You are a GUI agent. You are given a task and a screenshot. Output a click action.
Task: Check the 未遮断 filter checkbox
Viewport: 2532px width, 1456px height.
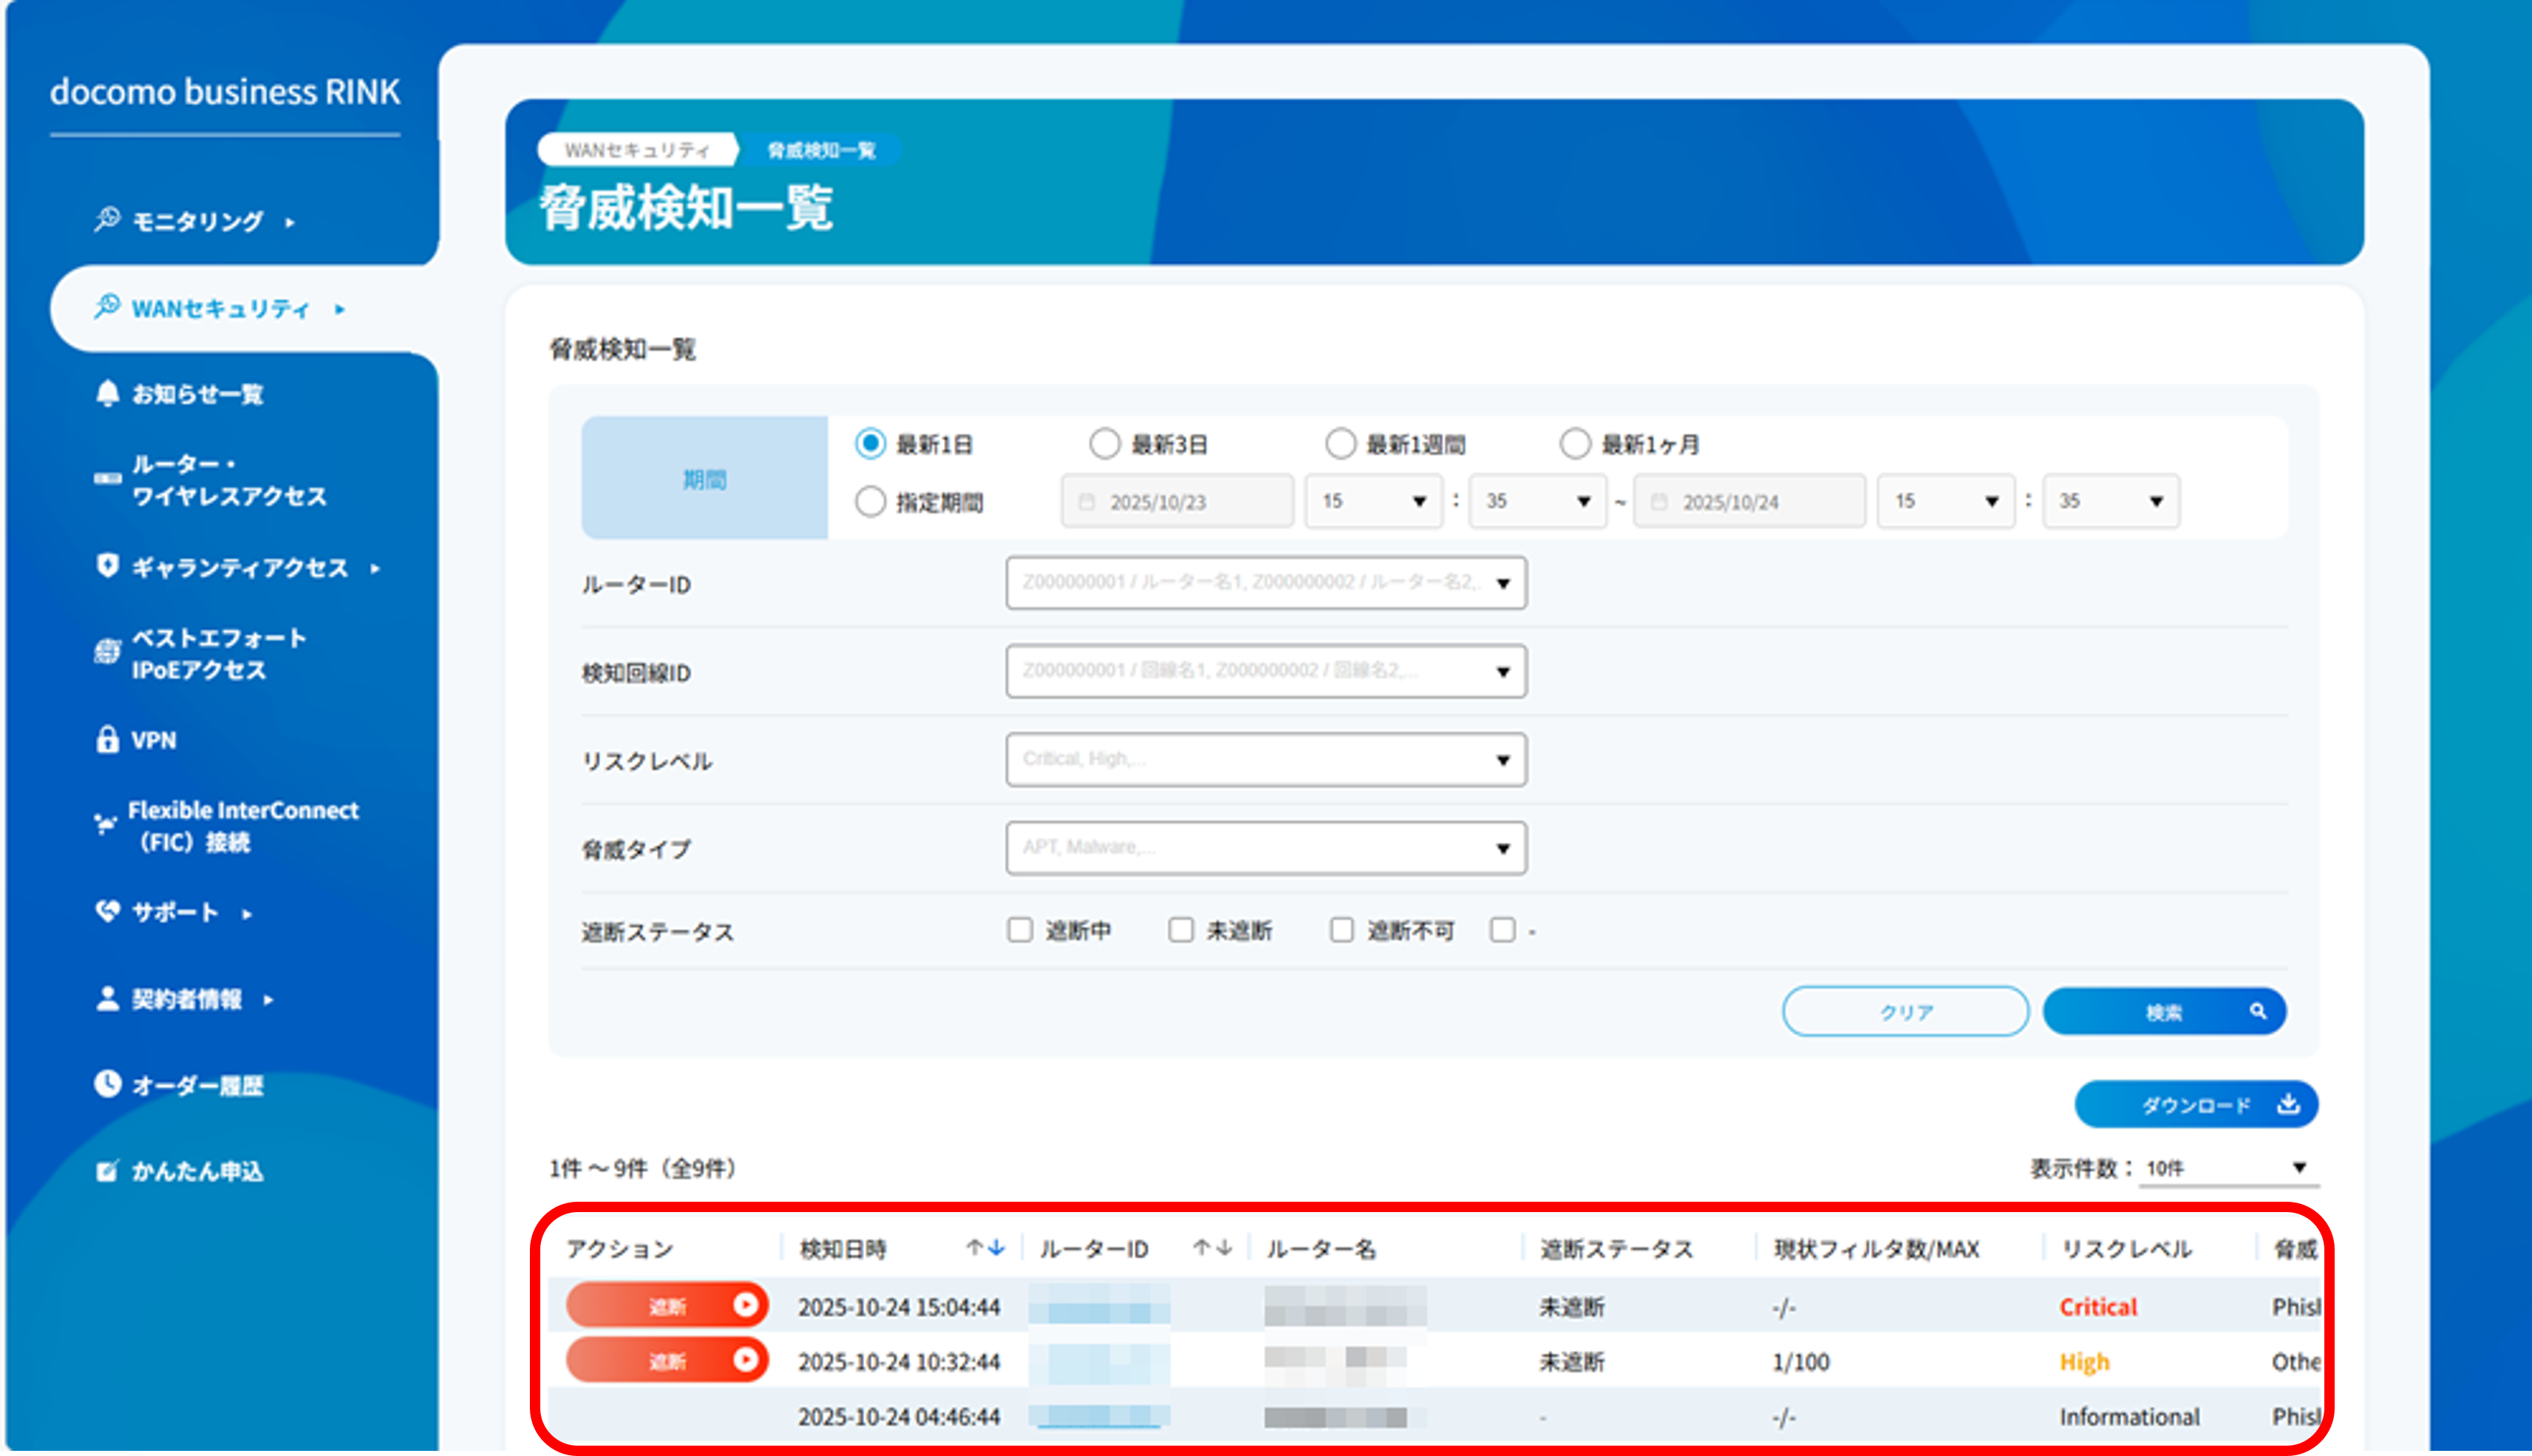(1181, 929)
